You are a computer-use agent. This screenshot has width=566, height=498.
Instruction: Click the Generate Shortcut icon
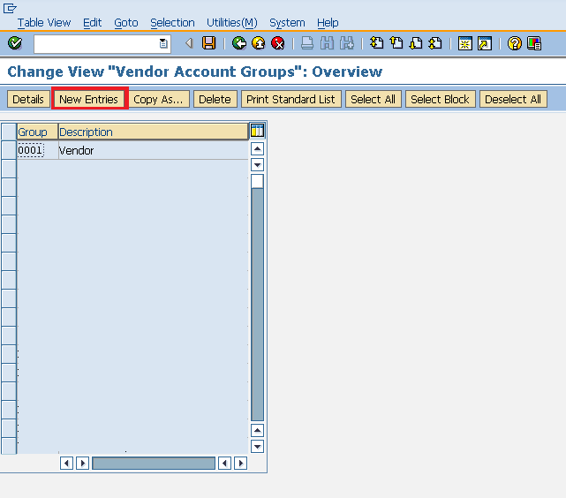[485, 43]
